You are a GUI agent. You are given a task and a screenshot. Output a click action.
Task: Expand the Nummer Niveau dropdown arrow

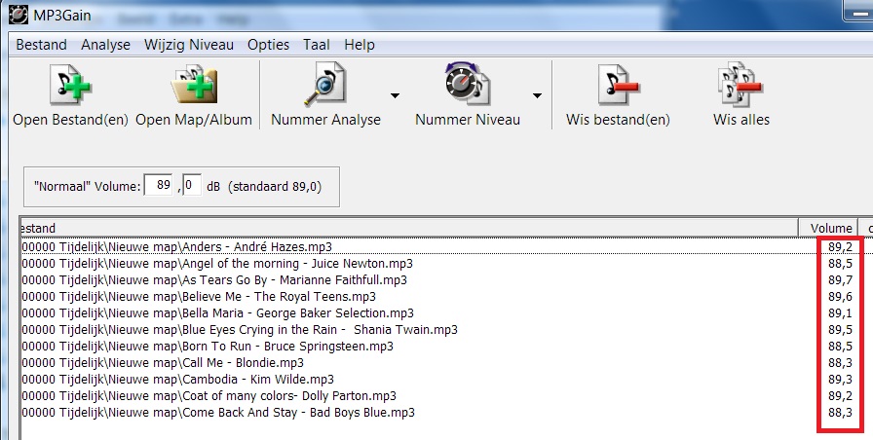point(537,95)
